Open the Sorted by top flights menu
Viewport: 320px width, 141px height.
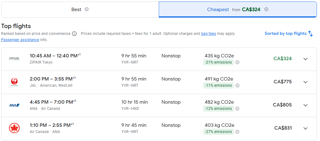[289, 34]
